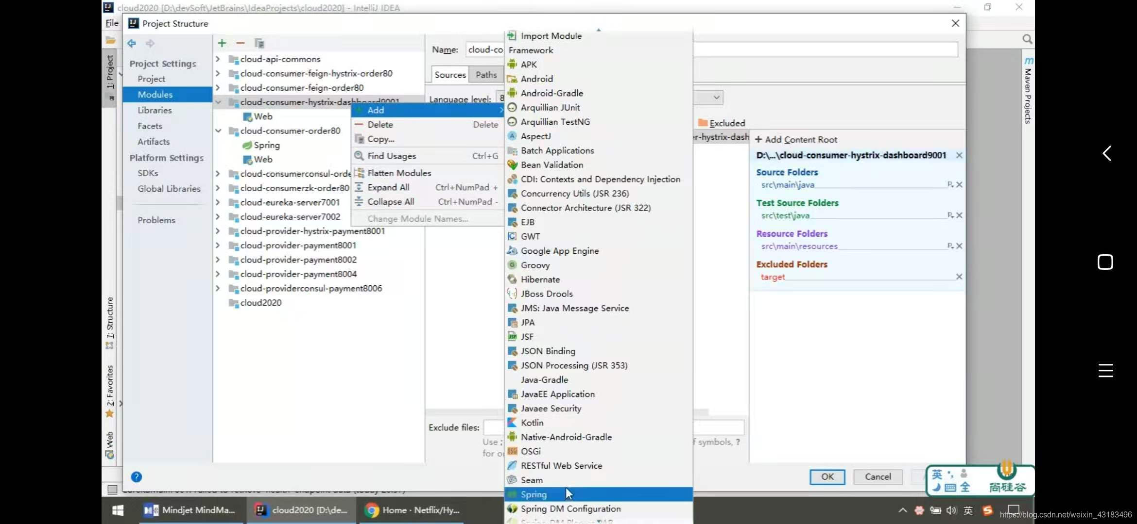Select Copy... in the context menu
Screen dimensions: 1137x524
click(x=428, y=139)
